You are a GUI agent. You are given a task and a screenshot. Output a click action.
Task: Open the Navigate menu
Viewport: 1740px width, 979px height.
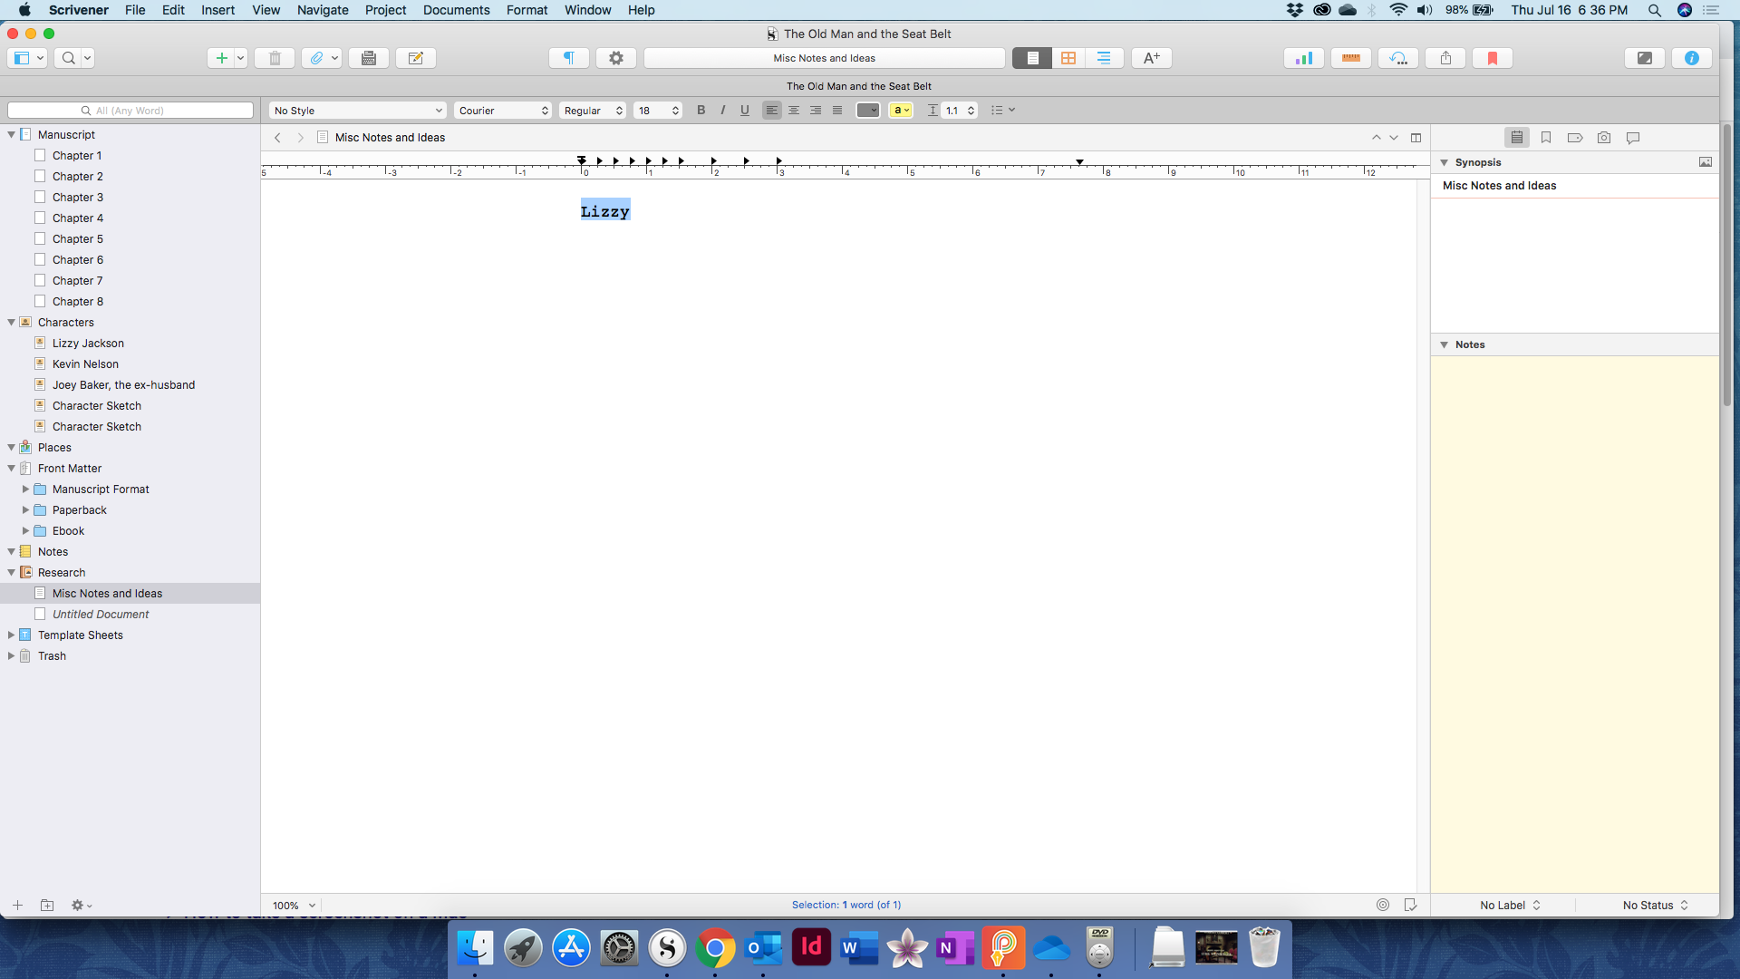[323, 10]
